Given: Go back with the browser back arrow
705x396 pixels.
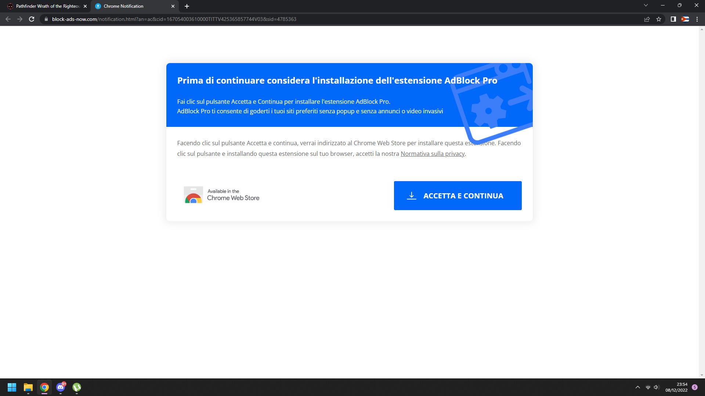Looking at the screenshot, I should (8, 19).
